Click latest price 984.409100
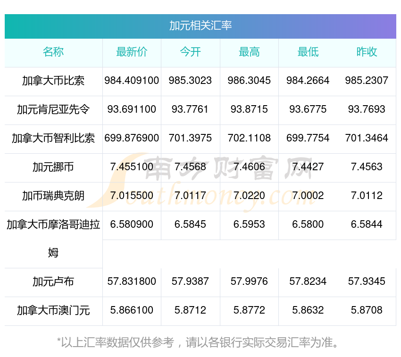The width and height of the screenshot is (401, 357). (x=132, y=81)
